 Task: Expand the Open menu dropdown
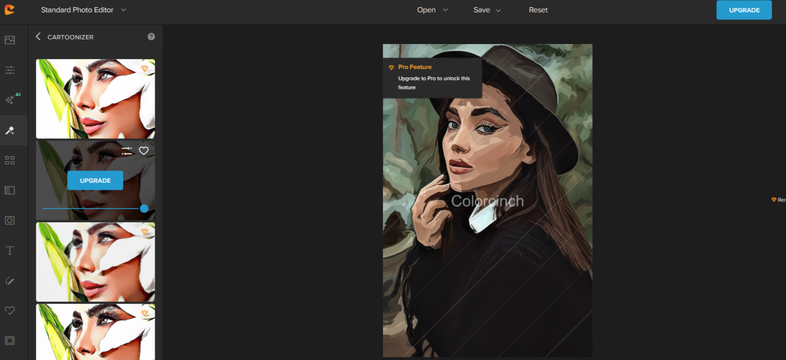[x=432, y=10]
